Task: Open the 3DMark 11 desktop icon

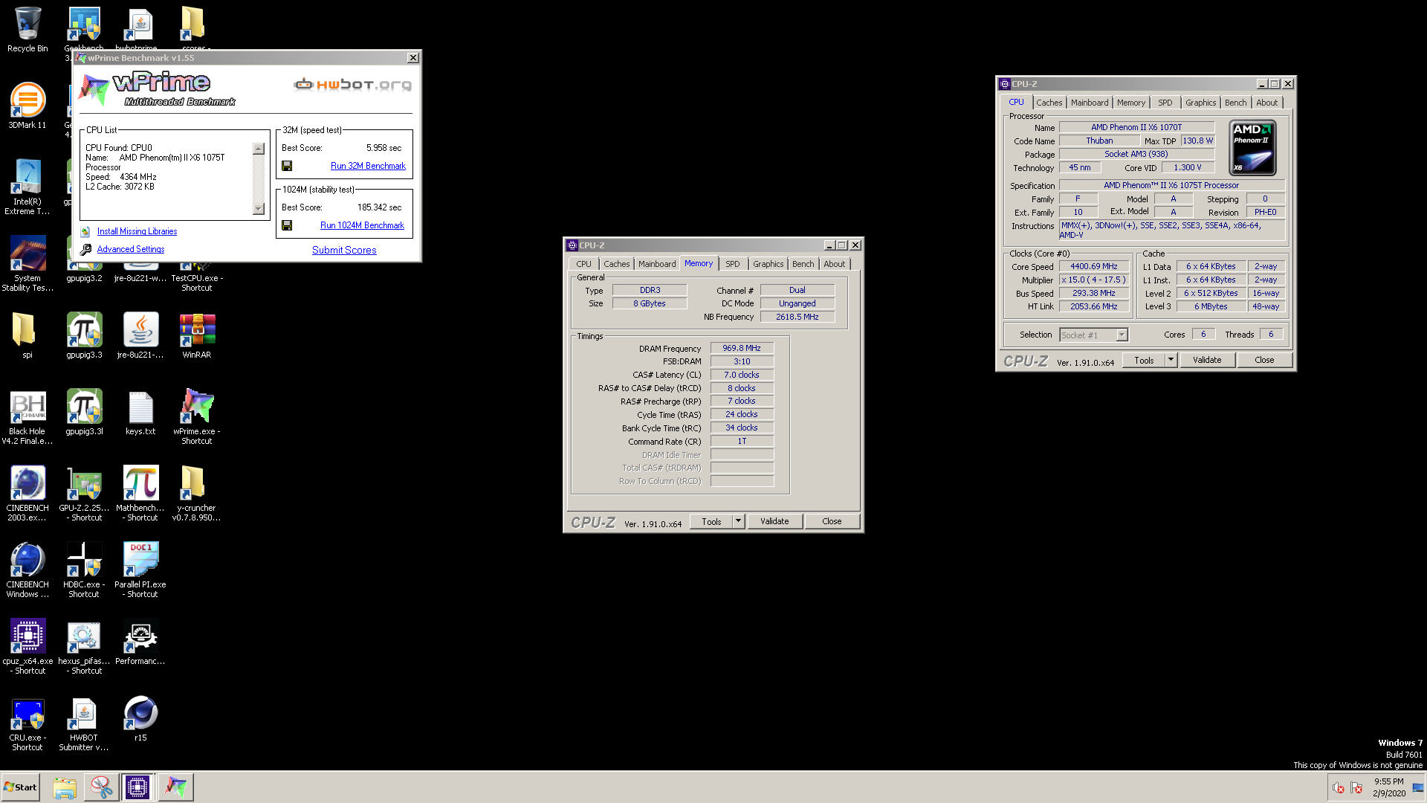Action: [27, 106]
